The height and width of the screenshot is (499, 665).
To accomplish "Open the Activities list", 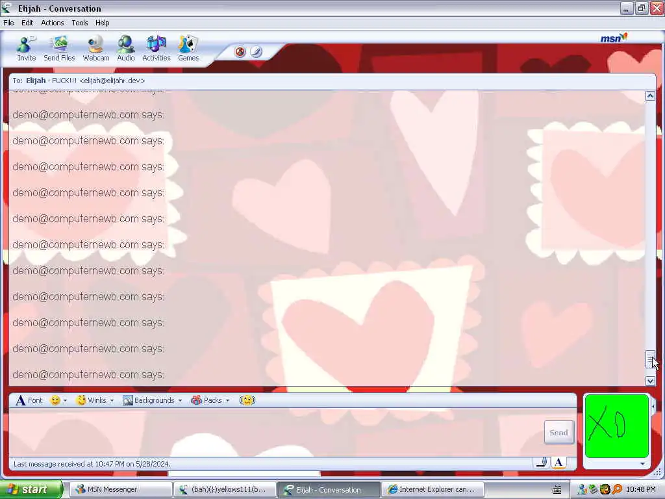I will coord(156,49).
